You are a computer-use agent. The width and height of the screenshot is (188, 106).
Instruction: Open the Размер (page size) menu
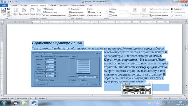[32, 12]
